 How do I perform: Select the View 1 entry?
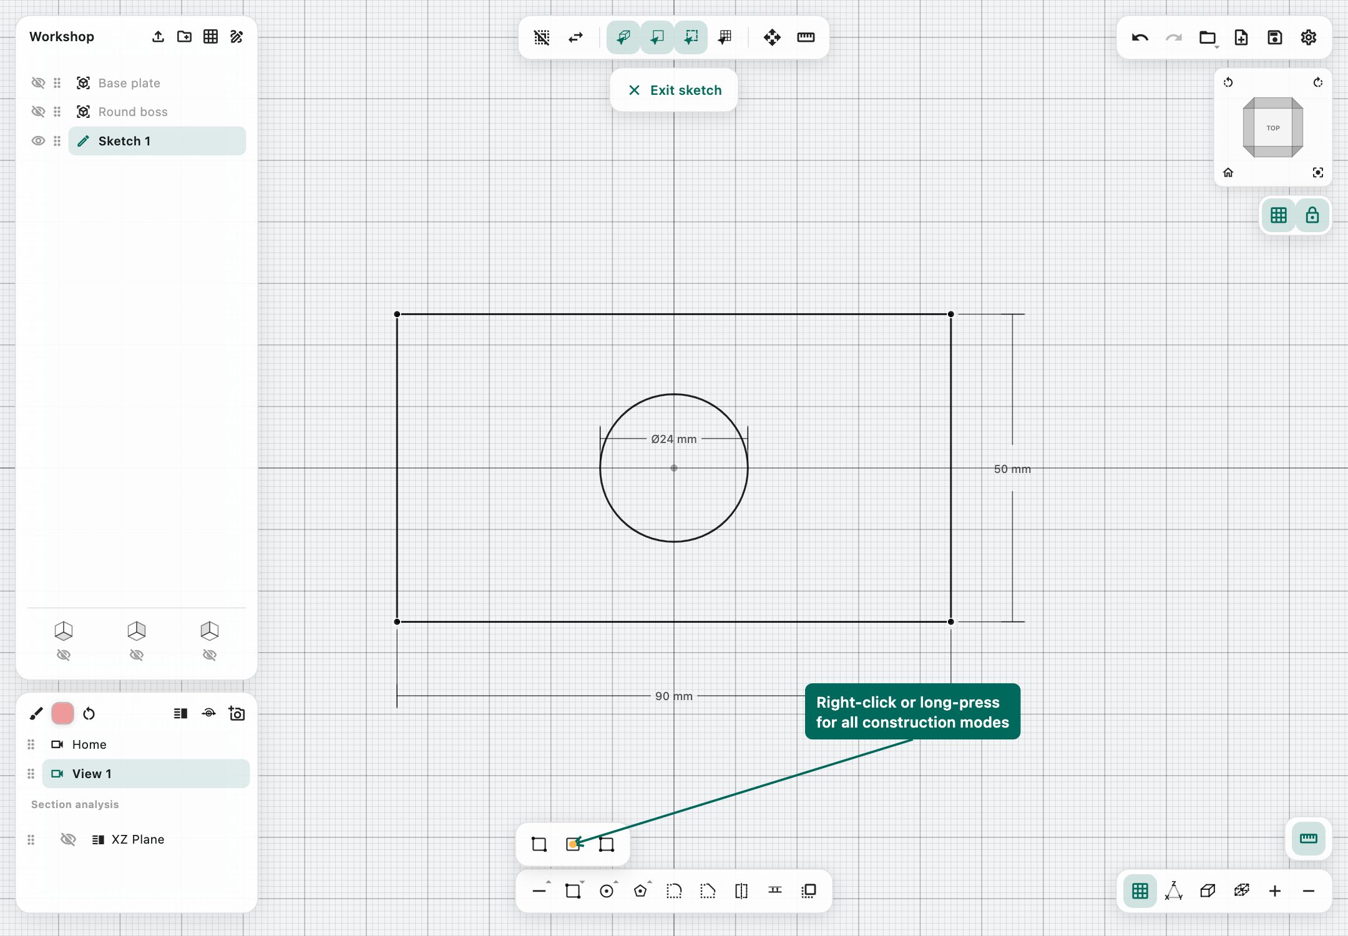(146, 774)
